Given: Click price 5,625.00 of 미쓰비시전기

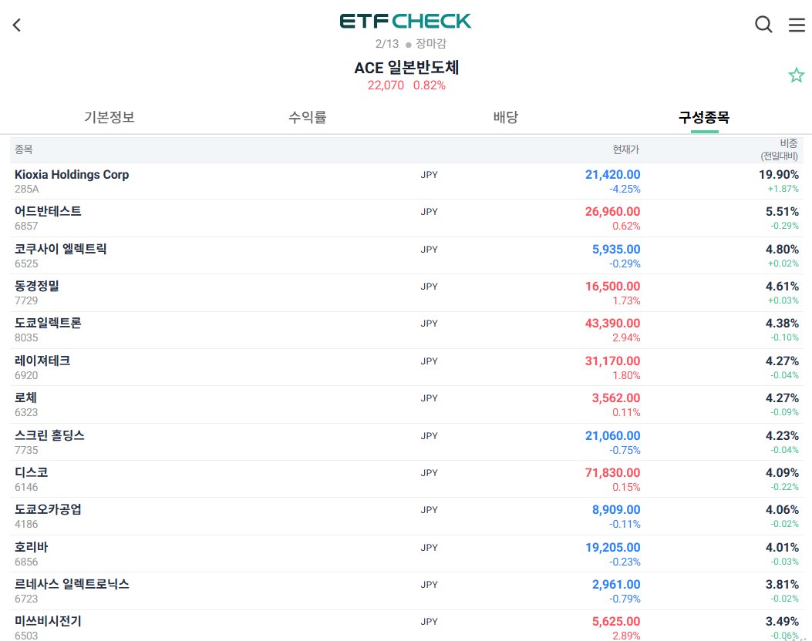Looking at the screenshot, I should pyautogui.click(x=616, y=621).
